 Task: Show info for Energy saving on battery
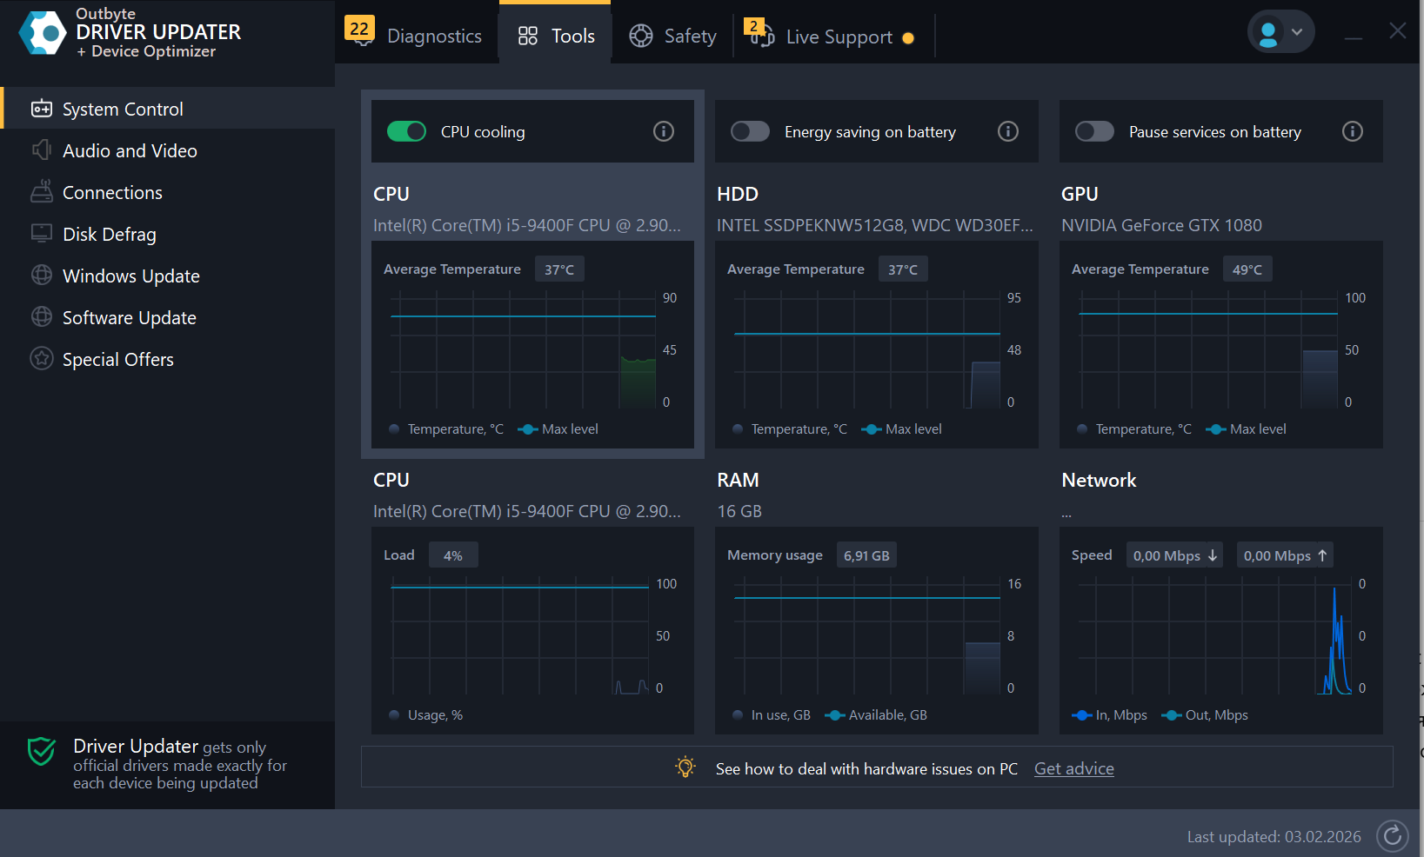point(1007,131)
